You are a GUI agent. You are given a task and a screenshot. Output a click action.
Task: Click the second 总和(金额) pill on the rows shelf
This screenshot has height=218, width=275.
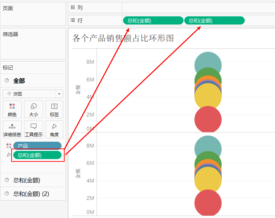214,20
